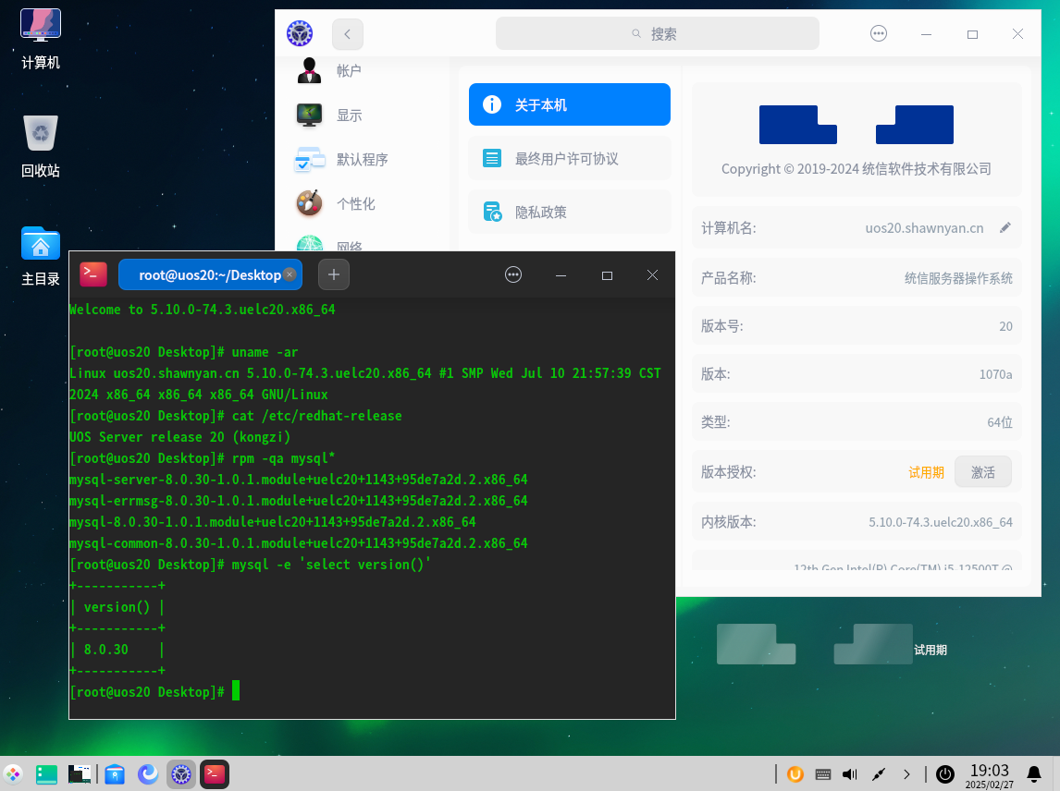Click the terminal icon in taskbar
1060x791 pixels.
[x=215, y=774]
